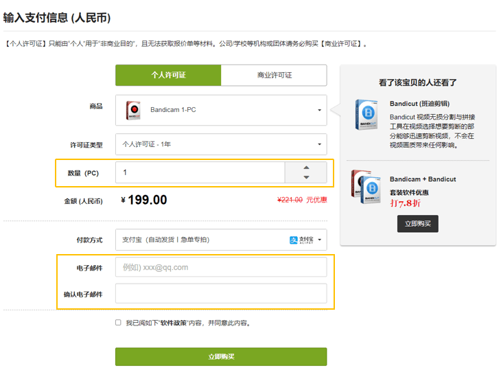Increase quantity with the up arrow
This screenshot has width=501, height=377.
pyautogui.click(x=306, y=168)
